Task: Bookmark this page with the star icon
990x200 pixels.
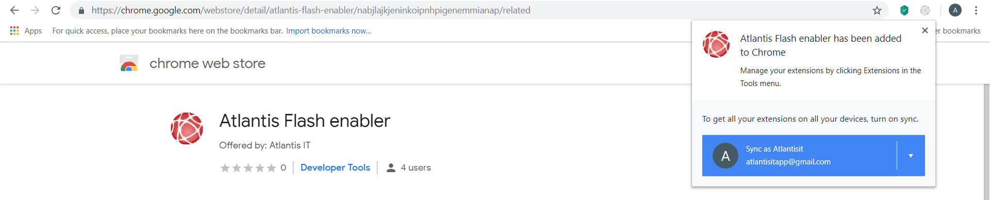Action: pyautogui.click(x=877, y=10)
